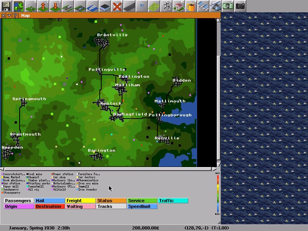
Task: Toggle the Passengers map overlay
Action: coord(19,201)
